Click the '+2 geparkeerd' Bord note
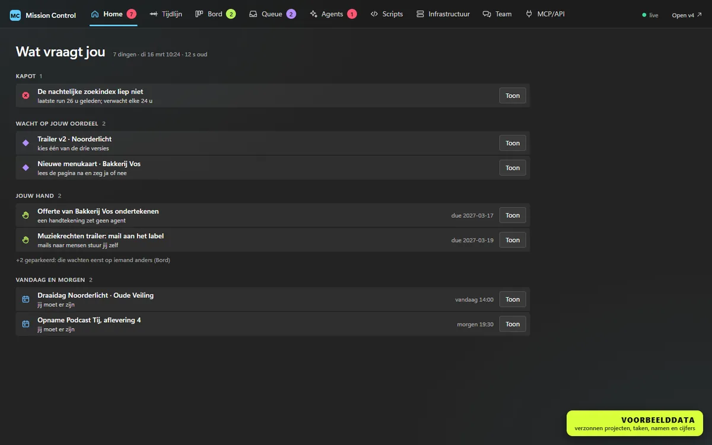 (93, 260)
